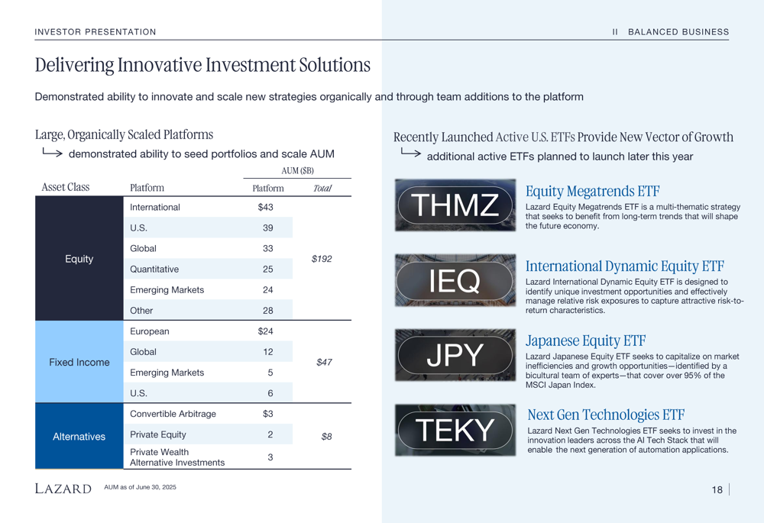The width and height of the screenshot is (764, 523).
Task: Select the Convertible Arbitrage platform row
Action: (x=173, y=414)
